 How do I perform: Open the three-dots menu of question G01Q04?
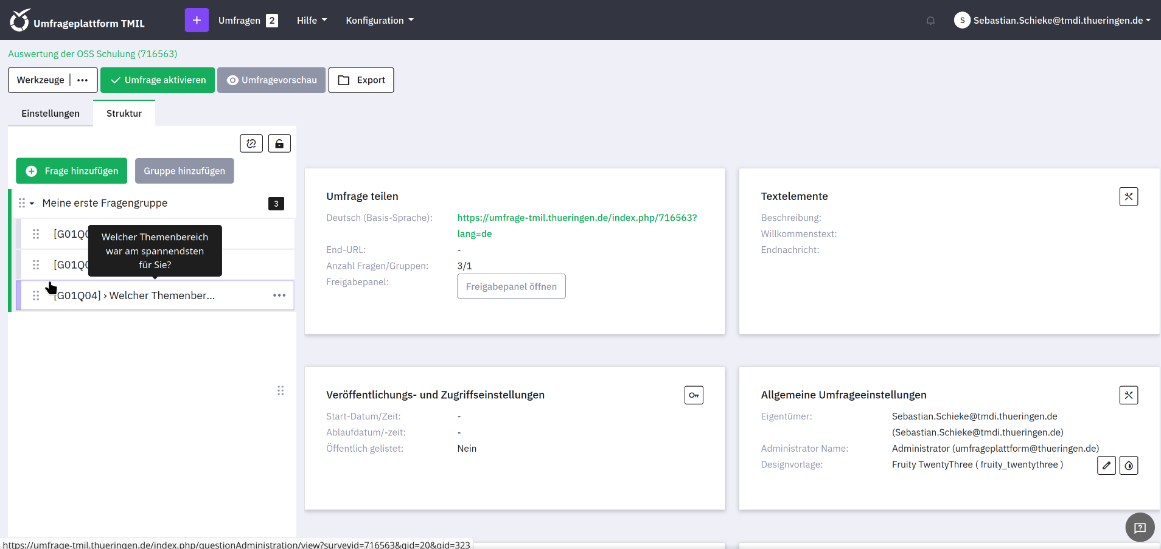[x=279, y=295]
